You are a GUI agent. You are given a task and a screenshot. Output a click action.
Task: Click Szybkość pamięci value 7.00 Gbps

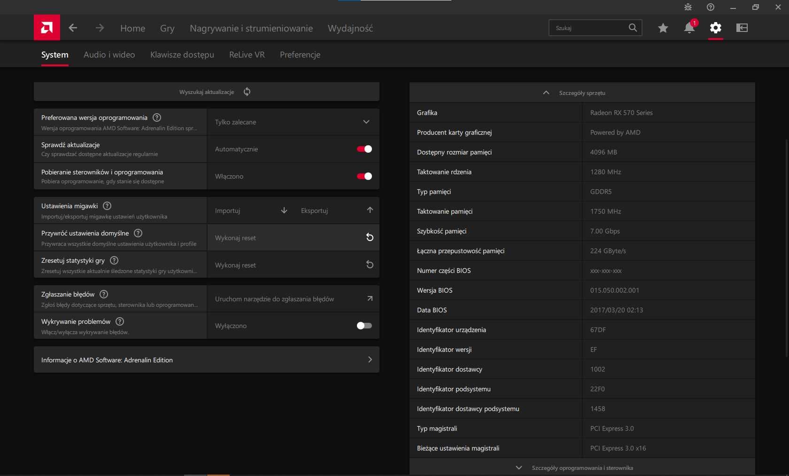(605, 231)
